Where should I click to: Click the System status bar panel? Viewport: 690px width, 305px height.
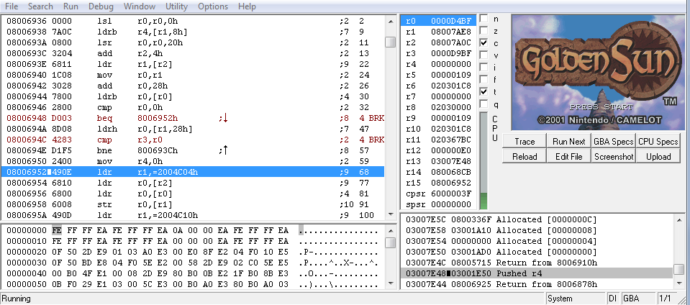(576, 299)
